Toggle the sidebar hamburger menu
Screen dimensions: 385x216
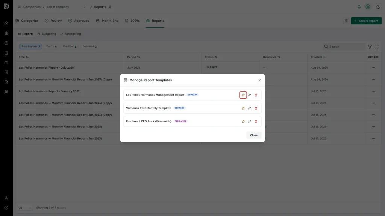tap(19, 7)
